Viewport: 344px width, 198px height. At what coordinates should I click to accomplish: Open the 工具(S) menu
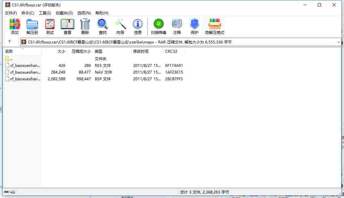pyautogui.click(x=45, y=13)
